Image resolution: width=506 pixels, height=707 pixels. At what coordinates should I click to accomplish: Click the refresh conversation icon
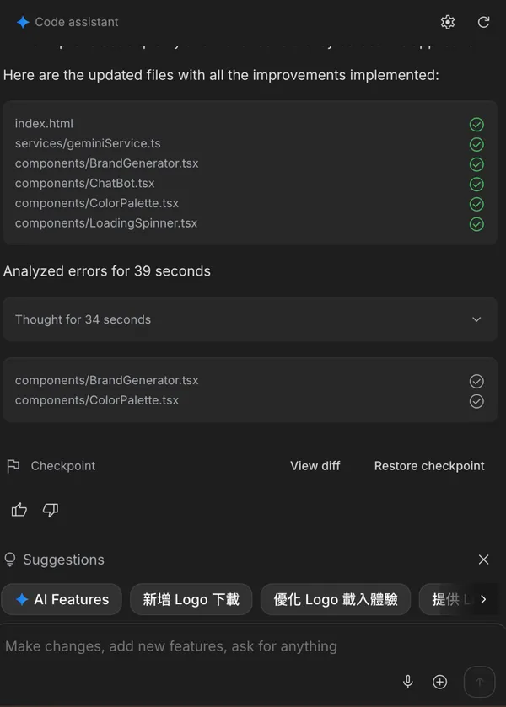pyautogui.click(x=483, y=22)
